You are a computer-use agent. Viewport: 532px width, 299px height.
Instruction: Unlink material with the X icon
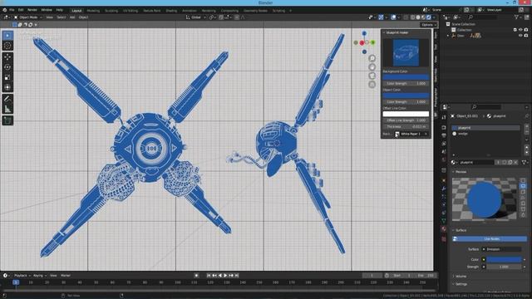(x=515, y=163)
